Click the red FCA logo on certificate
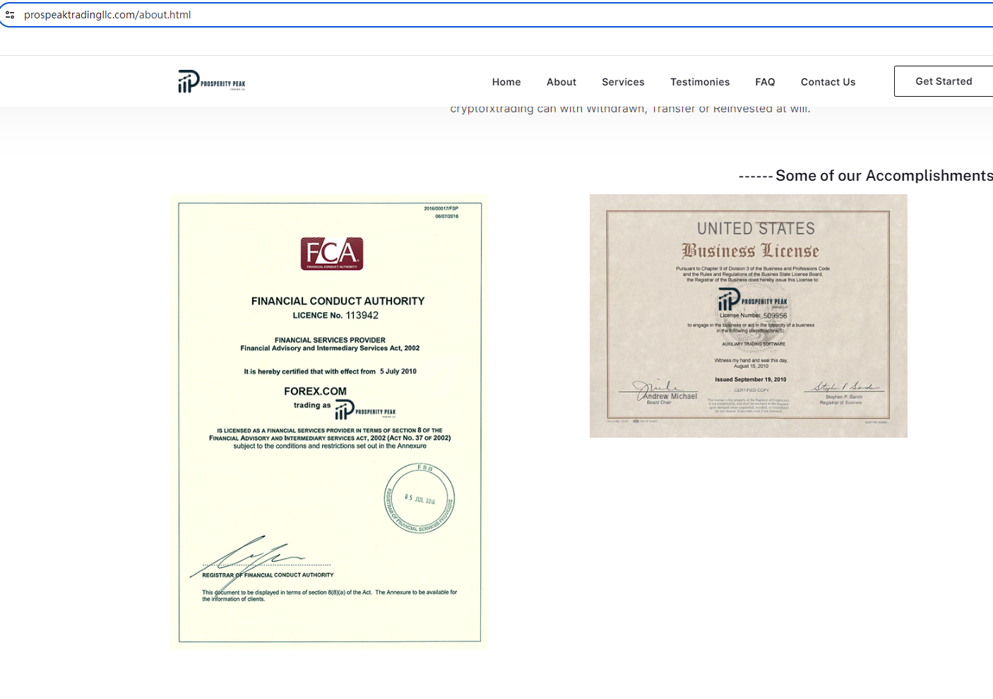Viewport: 993px width, 699px height. (331, 253)
